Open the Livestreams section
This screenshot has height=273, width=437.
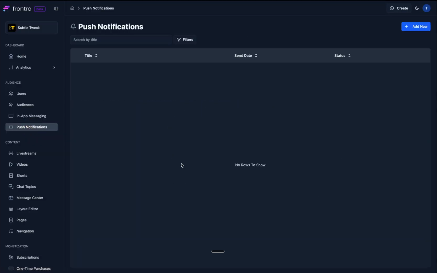click(26, 153)
